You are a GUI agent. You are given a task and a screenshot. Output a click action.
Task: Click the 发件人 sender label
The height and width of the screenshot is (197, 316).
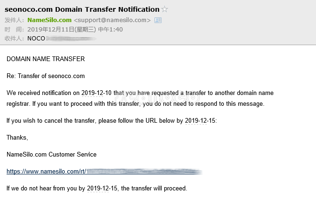click(14, 20)
